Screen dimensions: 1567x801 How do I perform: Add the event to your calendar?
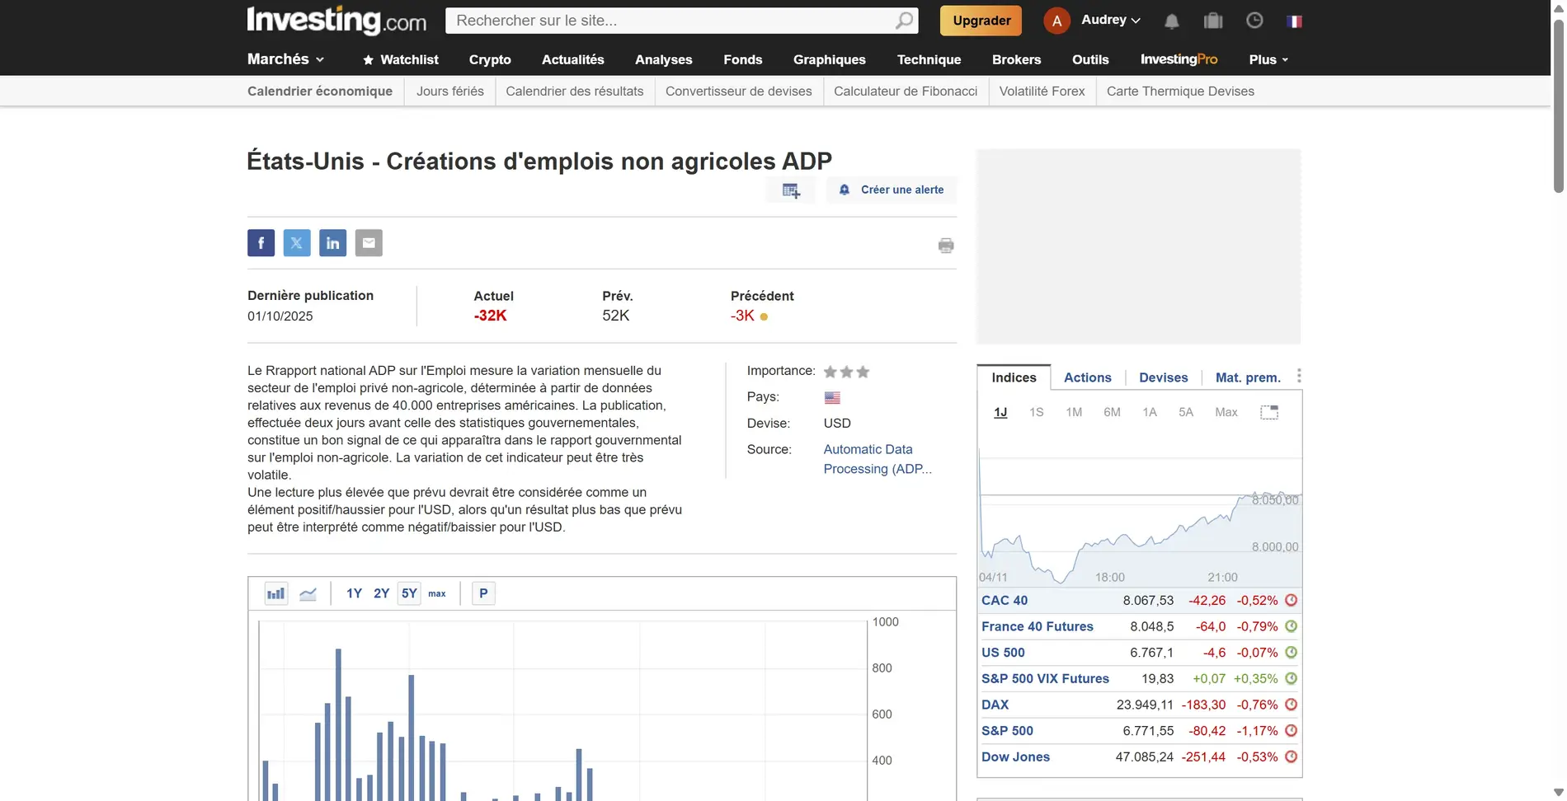click(790, 190)
